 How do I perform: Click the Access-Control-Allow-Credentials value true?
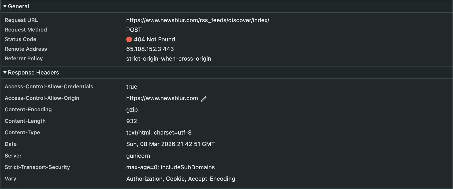(x=132, y=87)
